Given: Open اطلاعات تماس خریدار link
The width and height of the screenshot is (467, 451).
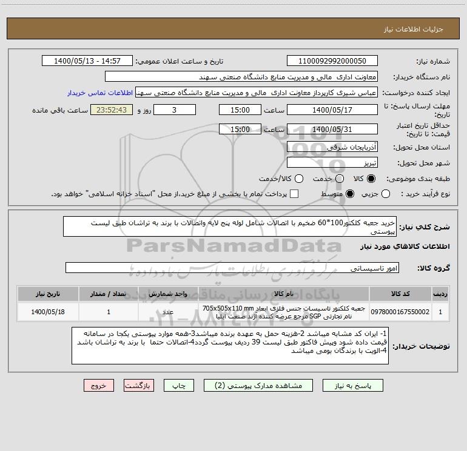Looking at the screenshot, I should pyautogui.click(x=100, y=93).
